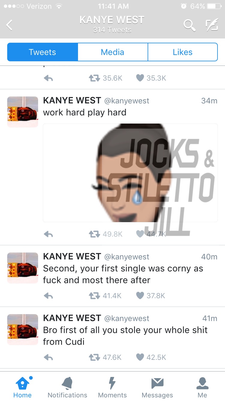225x401 pixels.
Task: Open Notifications from the bottom bar
Action: point(67,387)
